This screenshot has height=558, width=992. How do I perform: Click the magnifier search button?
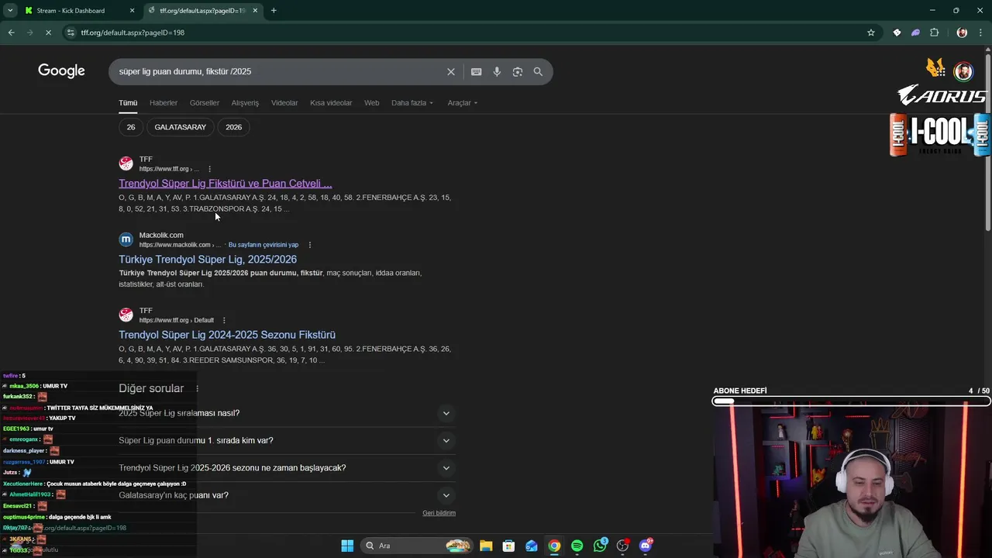(538, 71)
